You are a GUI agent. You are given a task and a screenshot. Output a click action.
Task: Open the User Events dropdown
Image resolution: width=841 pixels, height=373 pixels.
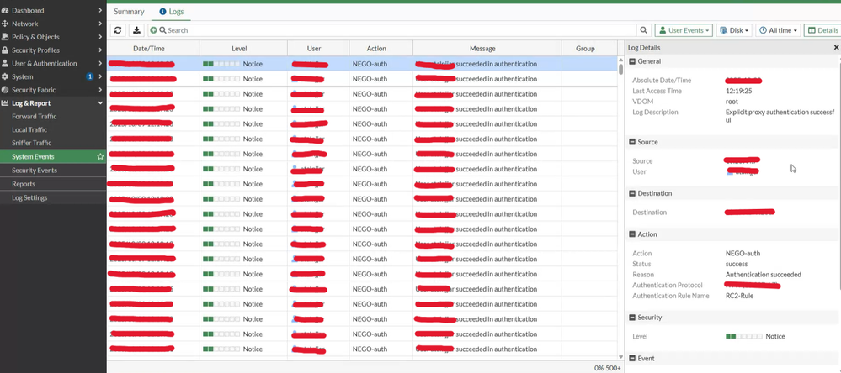coord(684,30)
